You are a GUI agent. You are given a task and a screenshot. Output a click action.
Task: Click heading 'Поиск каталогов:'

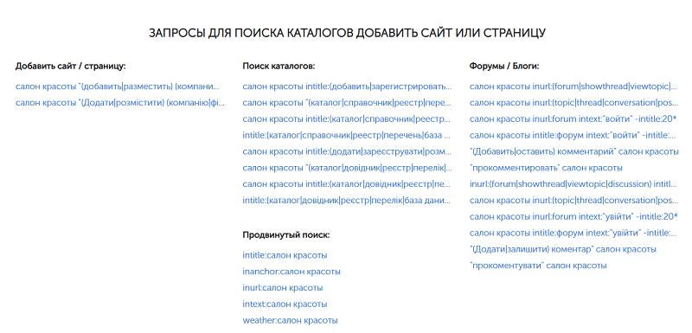[x=279, y=67]
